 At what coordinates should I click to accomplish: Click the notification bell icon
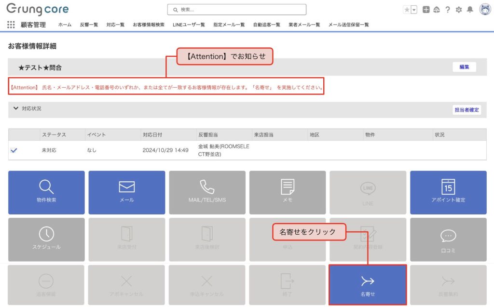[470, 10]
